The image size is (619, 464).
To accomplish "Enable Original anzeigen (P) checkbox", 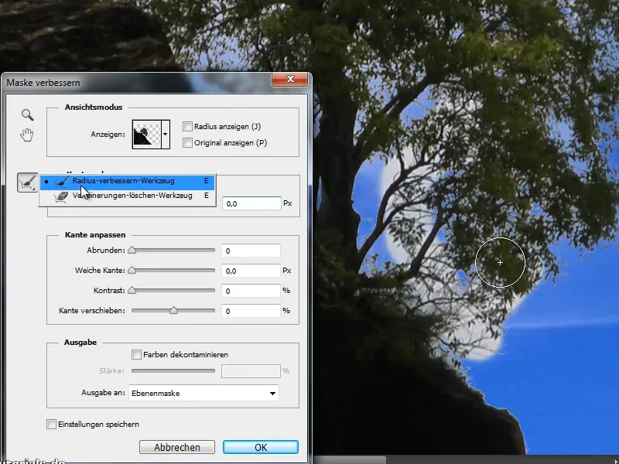I will click(187, 143).
